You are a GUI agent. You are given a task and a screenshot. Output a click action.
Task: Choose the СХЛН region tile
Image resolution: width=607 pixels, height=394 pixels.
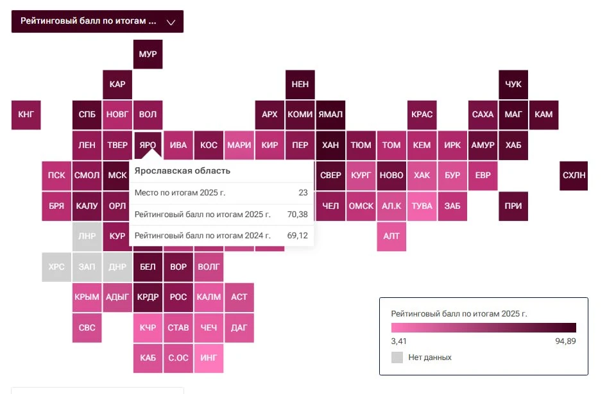tap(574, 176)
